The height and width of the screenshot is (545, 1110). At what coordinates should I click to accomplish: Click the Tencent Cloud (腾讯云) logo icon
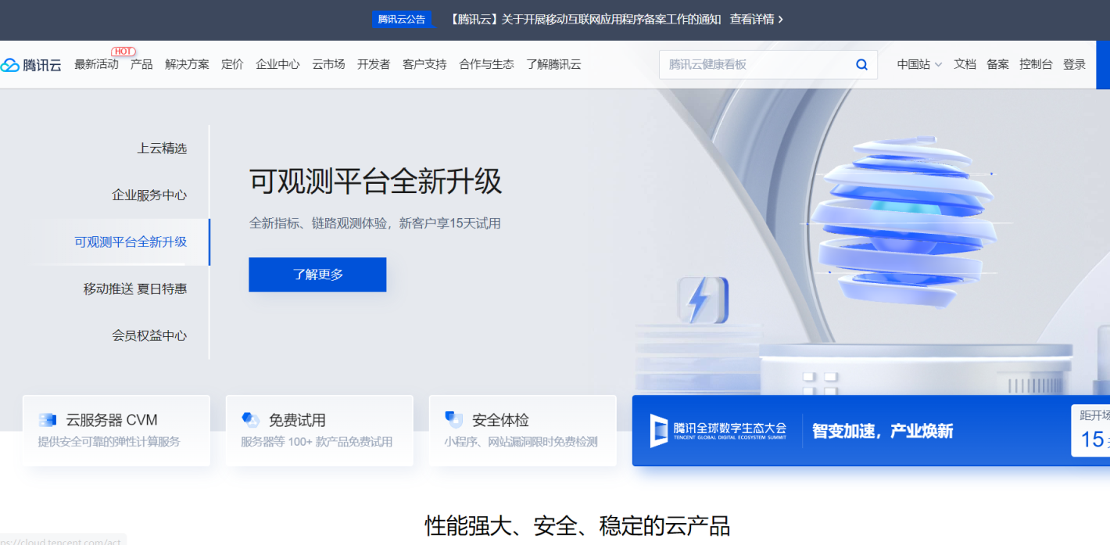coord(11,64)
